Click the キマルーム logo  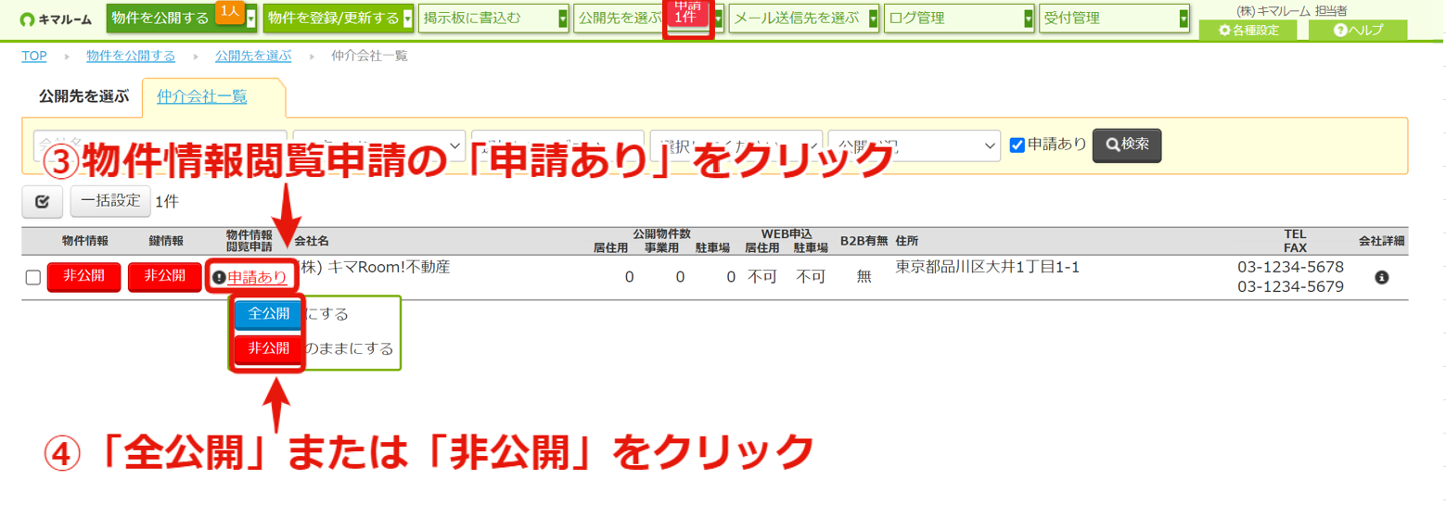coord(55,19)
